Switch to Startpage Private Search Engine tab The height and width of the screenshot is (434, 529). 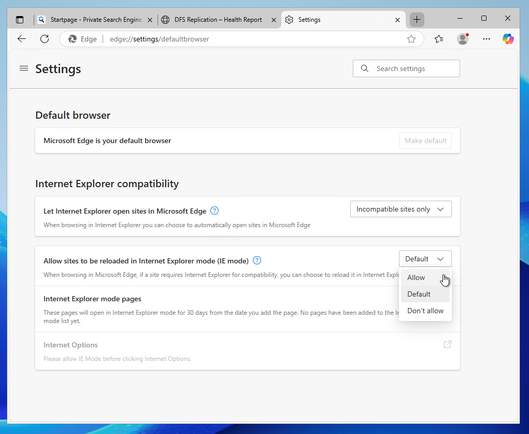[95, 20]
